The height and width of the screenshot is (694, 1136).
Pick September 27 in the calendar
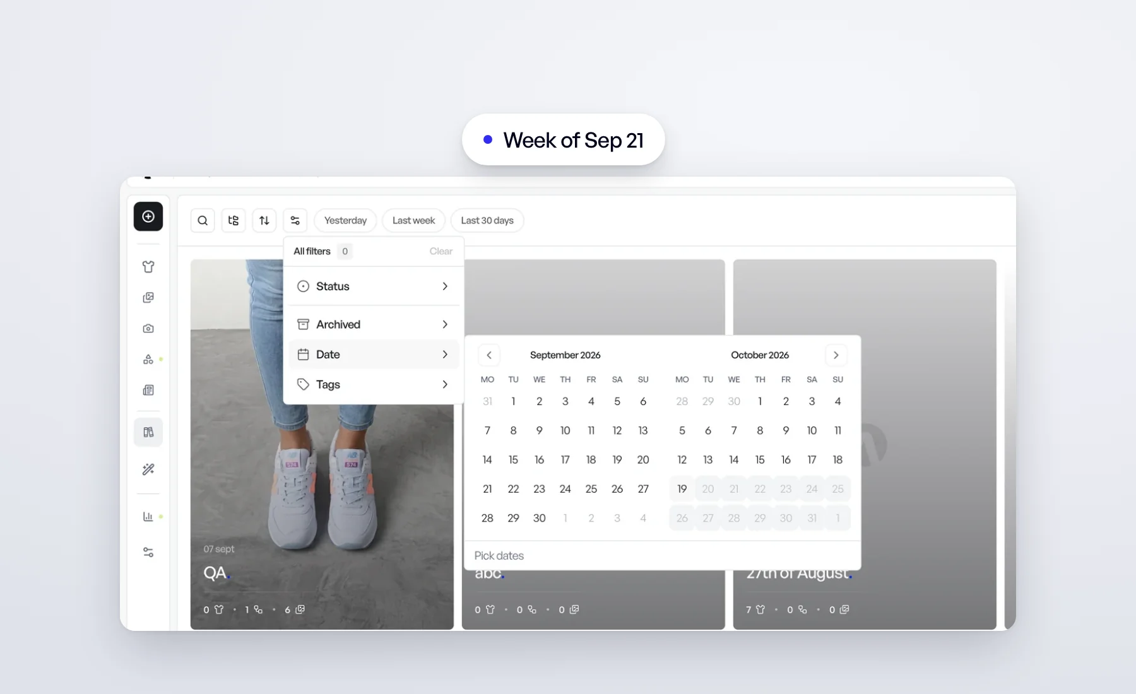(643, 489)
